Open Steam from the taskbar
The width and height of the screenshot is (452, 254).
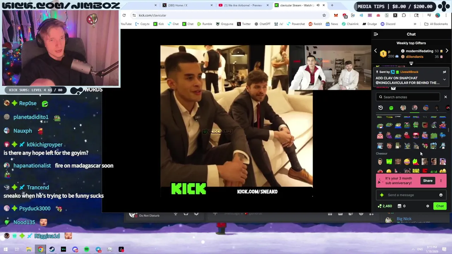point(52,249)
